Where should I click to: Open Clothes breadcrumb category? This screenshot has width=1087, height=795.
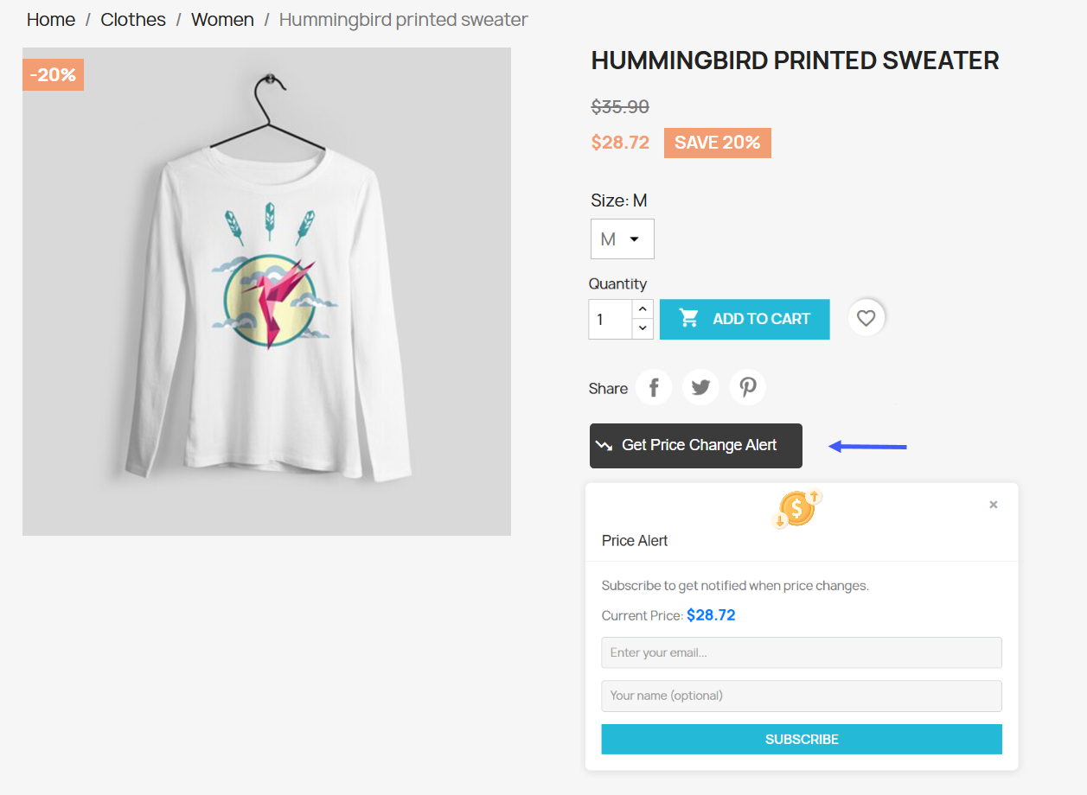coord(133,20)
